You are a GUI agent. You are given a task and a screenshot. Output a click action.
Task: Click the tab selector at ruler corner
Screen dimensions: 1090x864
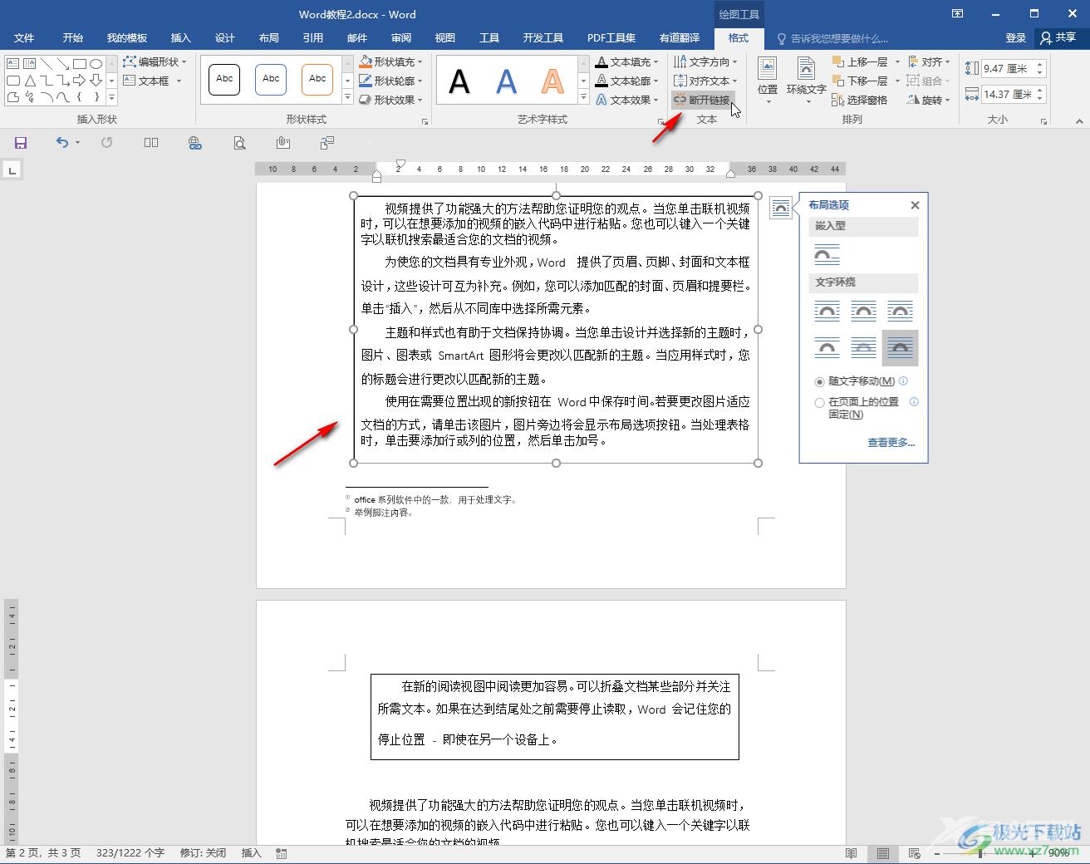(12, 170)
